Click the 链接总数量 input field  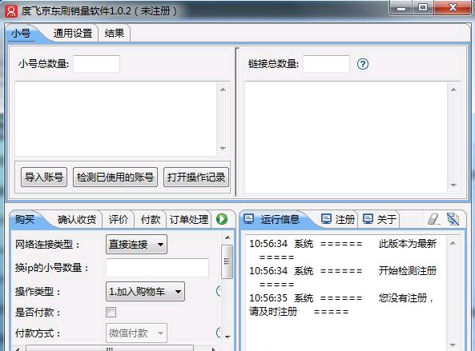coord(326,64)
